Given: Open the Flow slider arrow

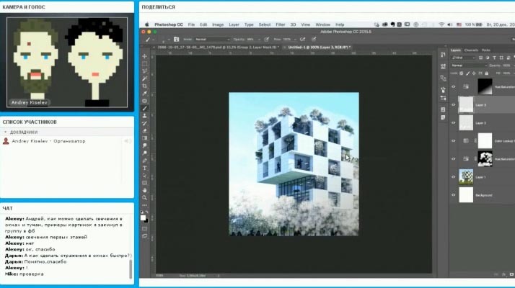Looking at the screenshot, I should click(295, 40).
